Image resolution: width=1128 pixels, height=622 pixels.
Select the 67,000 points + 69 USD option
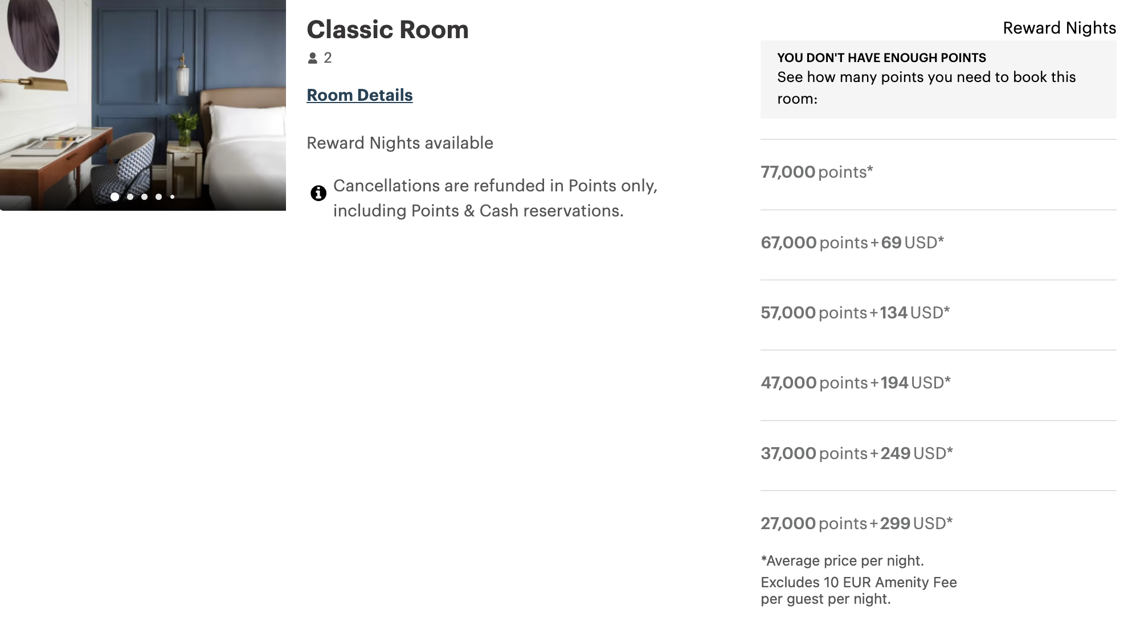coord(853,243)
